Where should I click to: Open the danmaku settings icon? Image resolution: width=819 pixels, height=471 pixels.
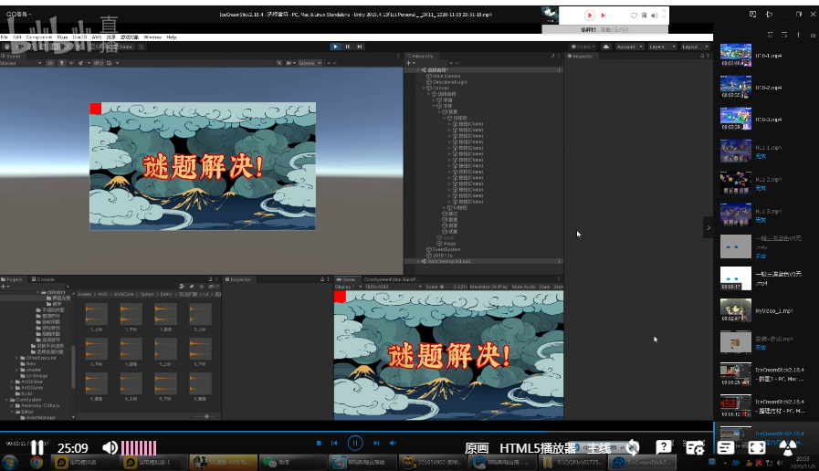(x=695, y=447)
